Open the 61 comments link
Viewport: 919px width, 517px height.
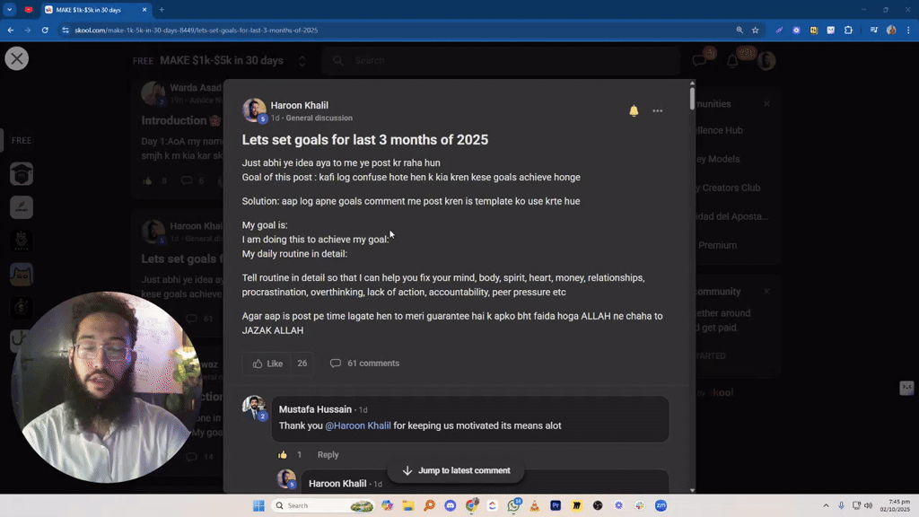pyautogui.click(x=364, y=364)
